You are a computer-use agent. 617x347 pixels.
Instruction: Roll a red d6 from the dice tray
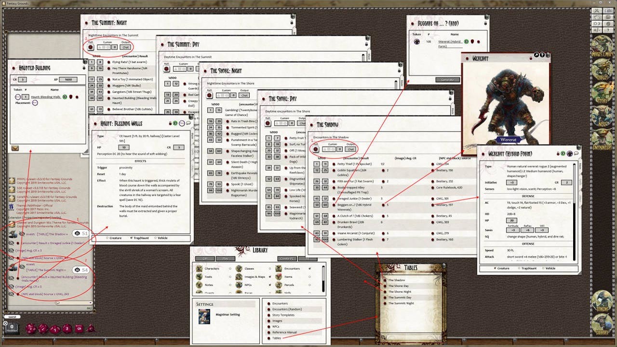click(x=79, y=328)
